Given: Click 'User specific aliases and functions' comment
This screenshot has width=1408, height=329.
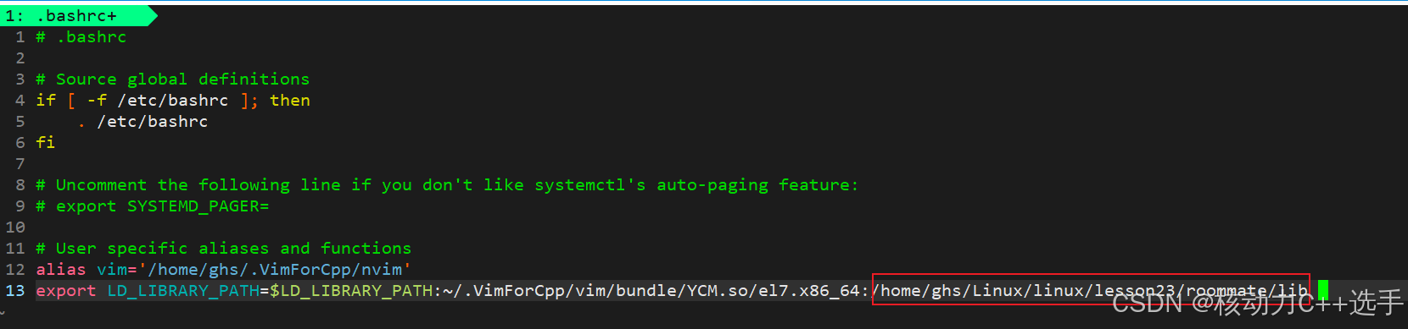Looking at the screenshot, I should pos(234,249).
